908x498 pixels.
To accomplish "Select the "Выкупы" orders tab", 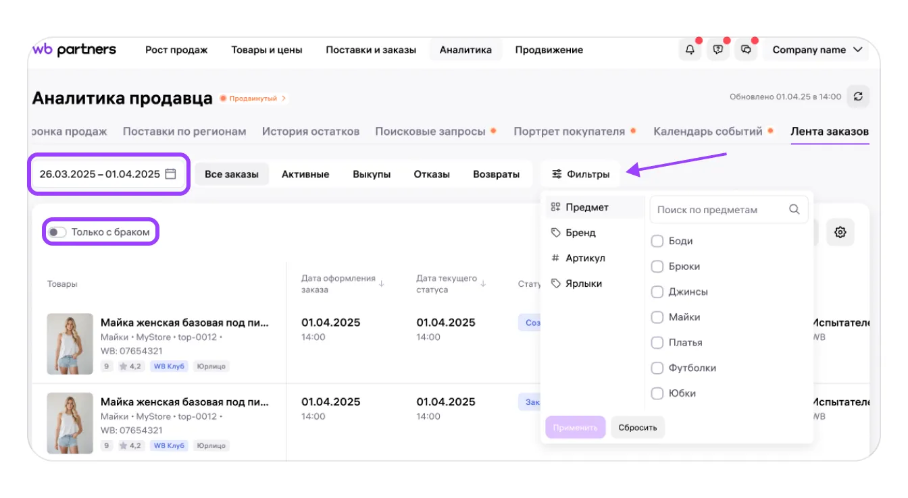I will click(x=372, y=174).
